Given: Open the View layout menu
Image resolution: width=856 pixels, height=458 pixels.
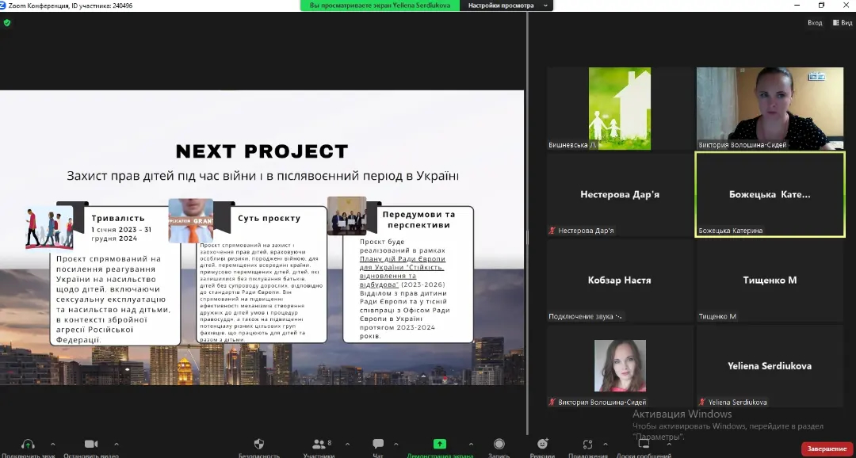Looking at the screenshot, I should [842, 23].
